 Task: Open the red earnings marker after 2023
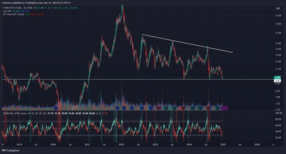click(x=158, y=108)
